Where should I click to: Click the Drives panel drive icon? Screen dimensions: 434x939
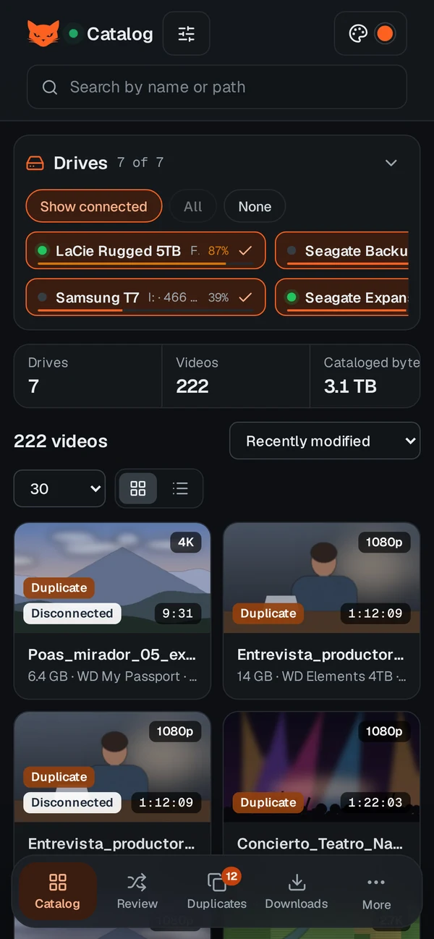pos(35,163)
